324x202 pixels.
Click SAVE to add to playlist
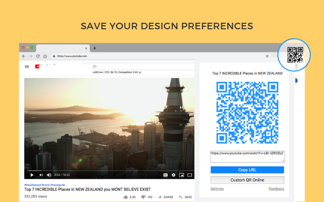[x=185, y=197]
